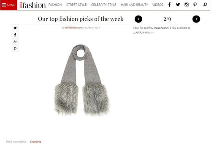Go to previous gallery slide arrow

(138, 19)
